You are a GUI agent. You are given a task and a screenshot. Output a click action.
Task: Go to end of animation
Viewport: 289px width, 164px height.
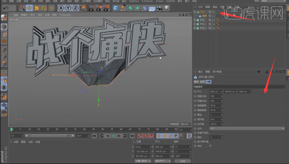(x=132, y=136)
